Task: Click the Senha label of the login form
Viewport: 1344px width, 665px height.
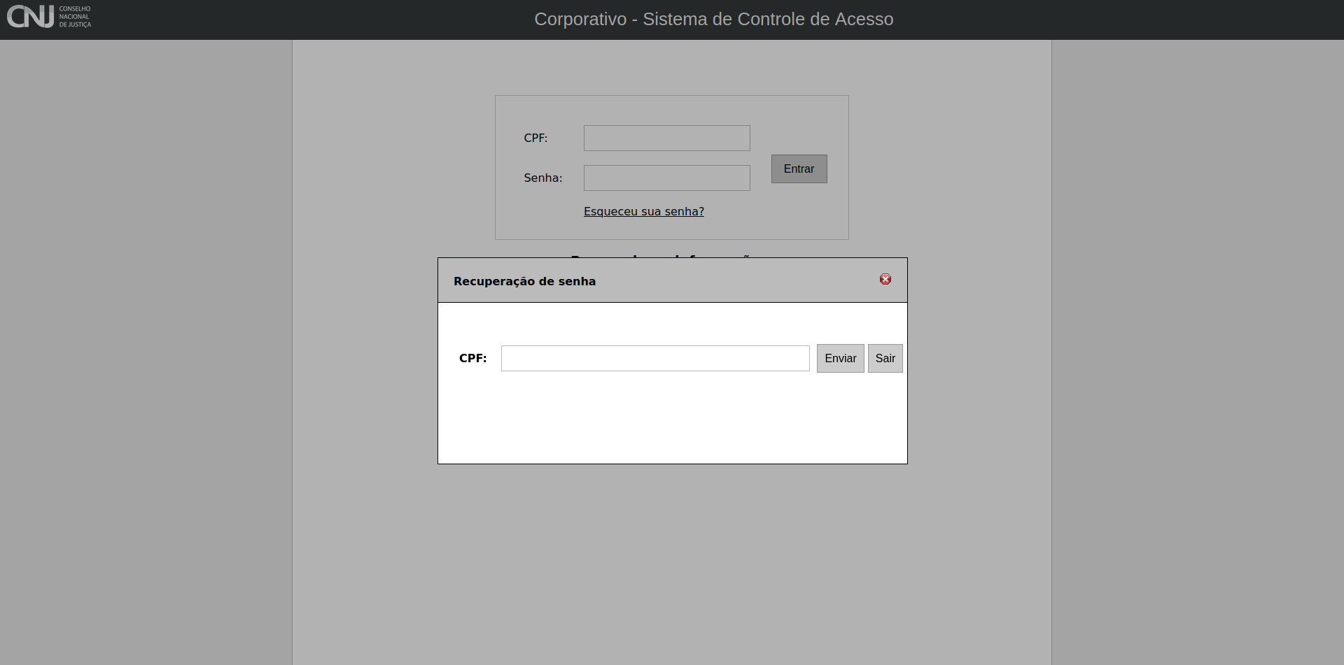Action: (542, 178)
